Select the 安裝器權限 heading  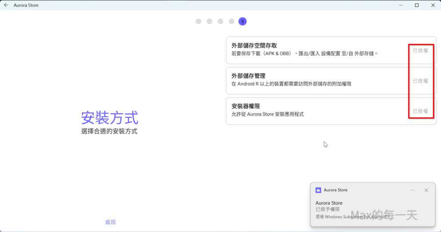[x=245, y=106]
